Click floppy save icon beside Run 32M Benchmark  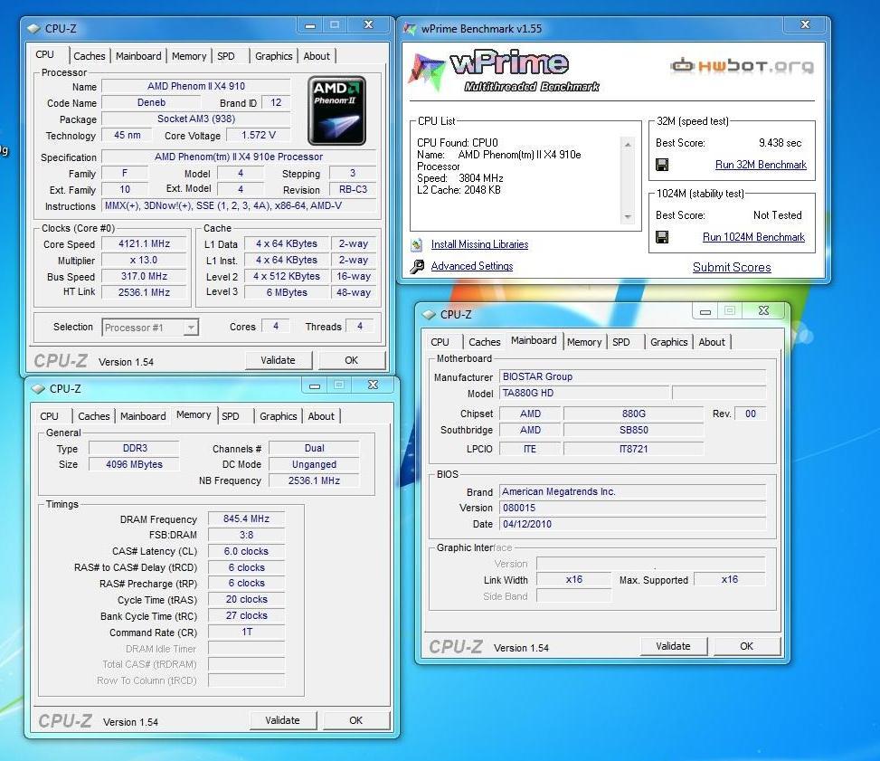662,165
